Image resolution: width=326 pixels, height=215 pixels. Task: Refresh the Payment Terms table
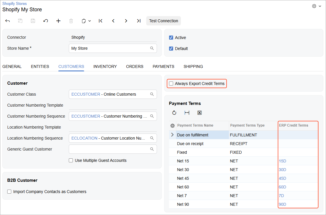click(174, 113)
